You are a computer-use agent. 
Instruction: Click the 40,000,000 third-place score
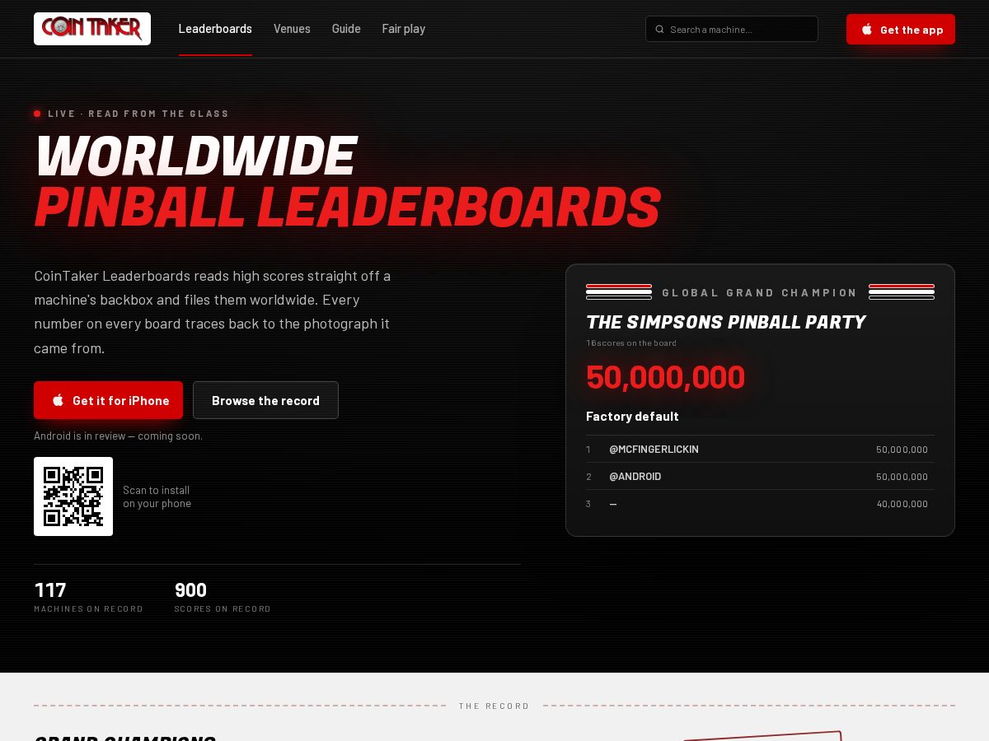coord(902,504)
